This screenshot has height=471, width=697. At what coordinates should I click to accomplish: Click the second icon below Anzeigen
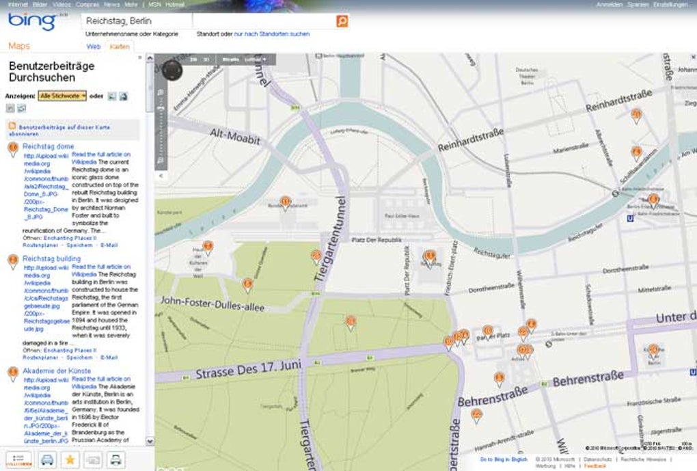21,108
